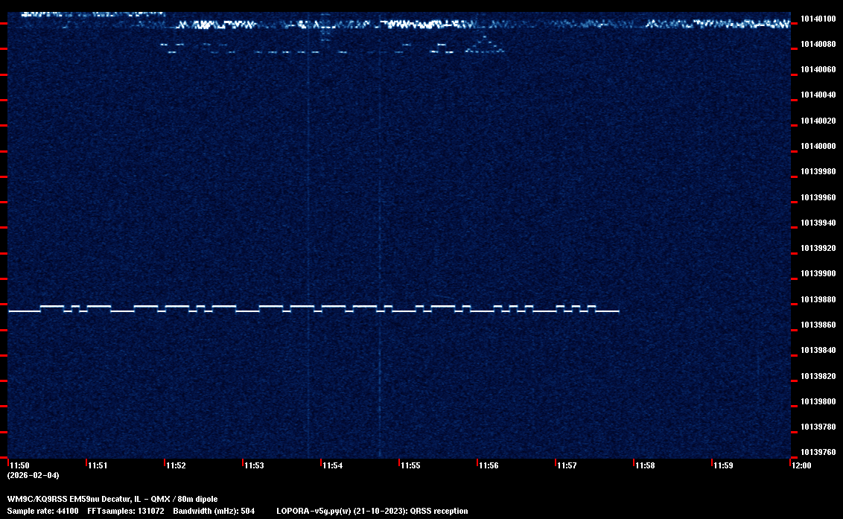Click the 11:57 time axis label

coord(566,465)
